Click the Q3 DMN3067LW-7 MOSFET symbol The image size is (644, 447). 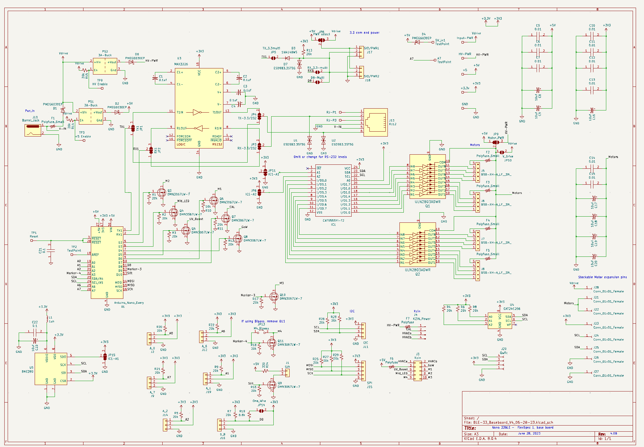[162, 192]
